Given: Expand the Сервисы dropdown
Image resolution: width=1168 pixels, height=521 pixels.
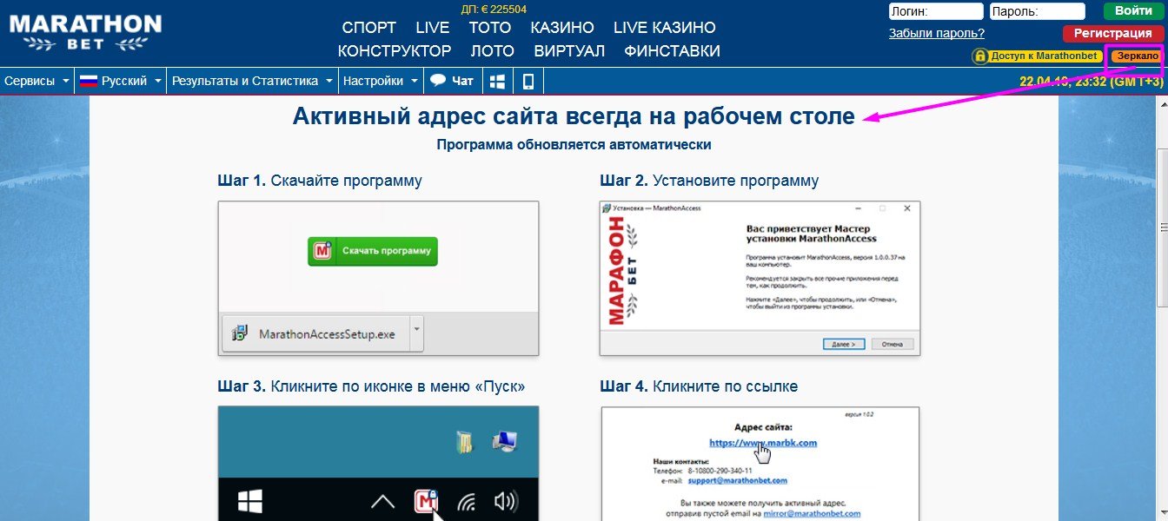Looking at the screenshot, I should click(x=36, y=81).
